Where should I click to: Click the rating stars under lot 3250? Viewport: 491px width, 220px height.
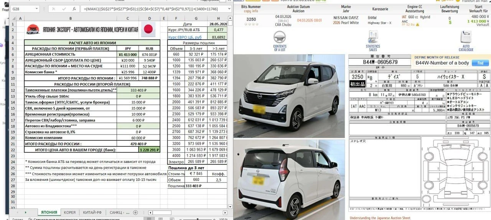tap(250, 24)
